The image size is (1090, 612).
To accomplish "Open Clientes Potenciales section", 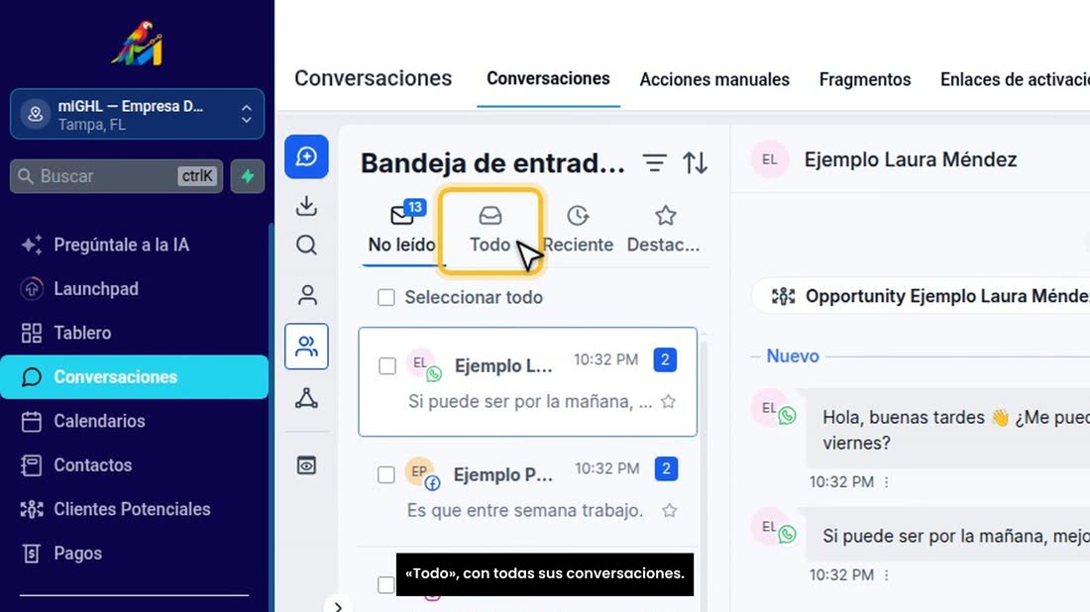I will pos(132,509).
